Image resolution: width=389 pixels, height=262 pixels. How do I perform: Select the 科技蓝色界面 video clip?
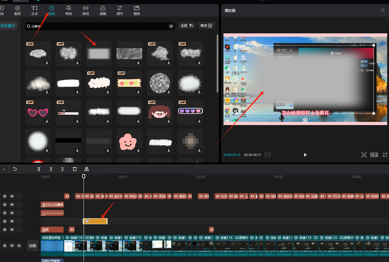(52, 246)
